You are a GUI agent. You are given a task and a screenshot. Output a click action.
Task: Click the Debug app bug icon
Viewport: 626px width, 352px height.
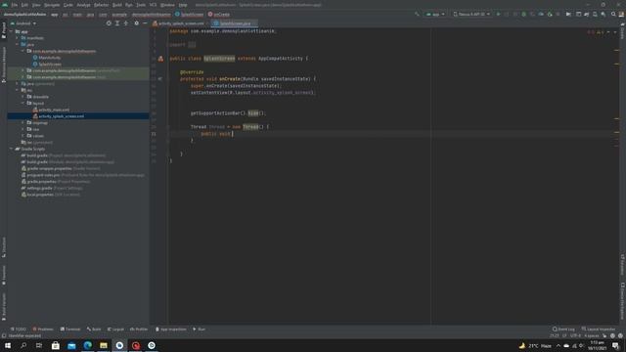(x=524, y=14)
